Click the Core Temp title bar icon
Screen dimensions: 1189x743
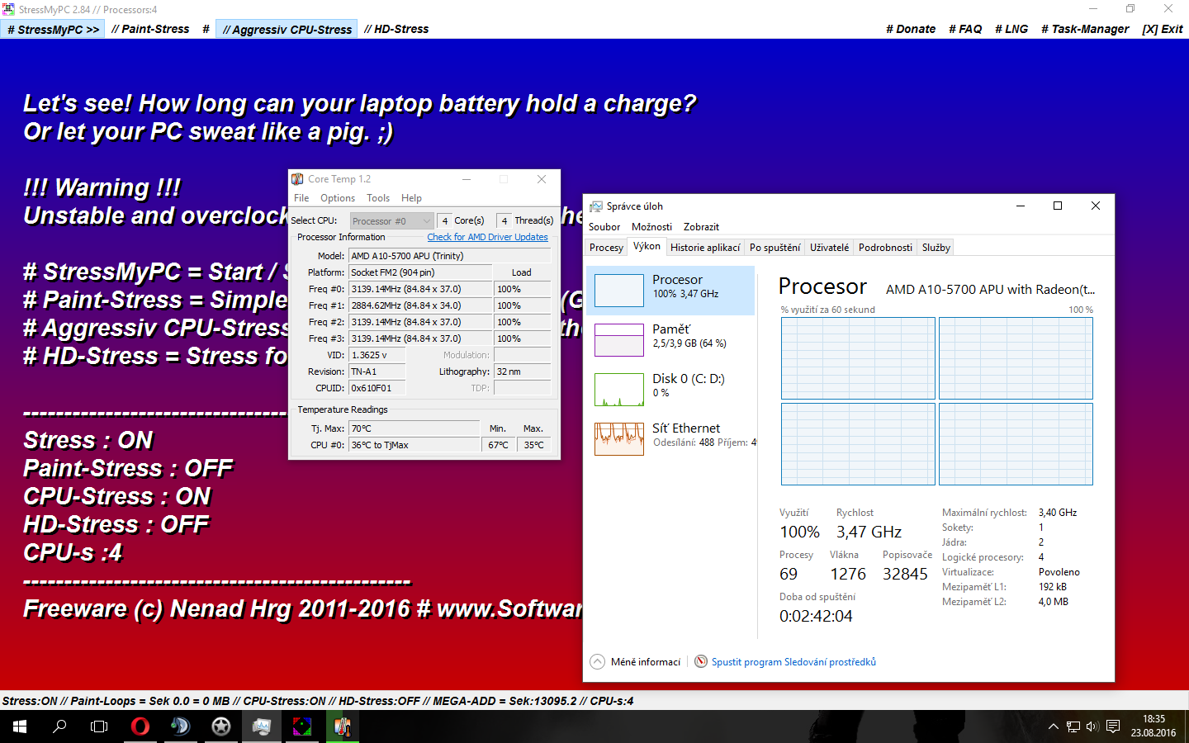pyautogui.click(x=297, y=179)
